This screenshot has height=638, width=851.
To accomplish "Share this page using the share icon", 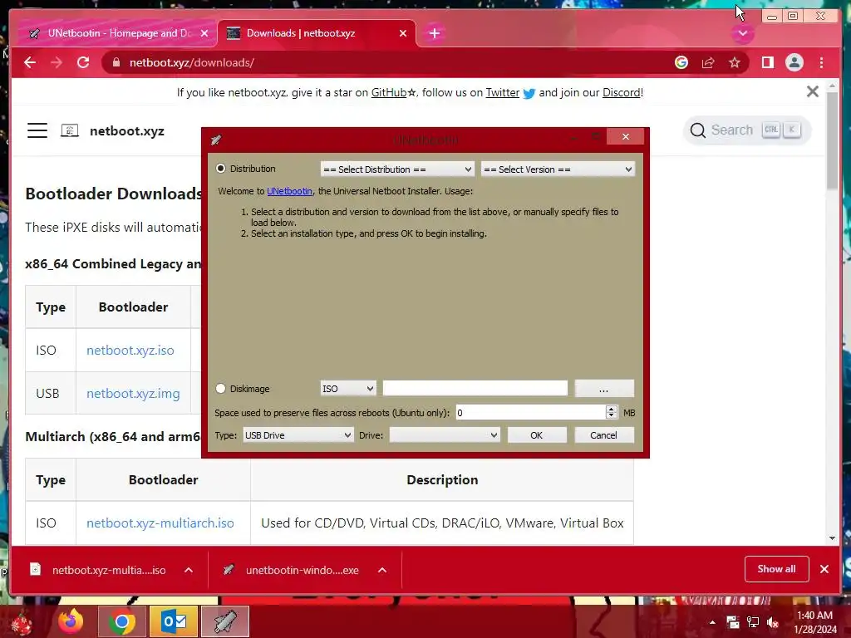I will tap(708, 62).
